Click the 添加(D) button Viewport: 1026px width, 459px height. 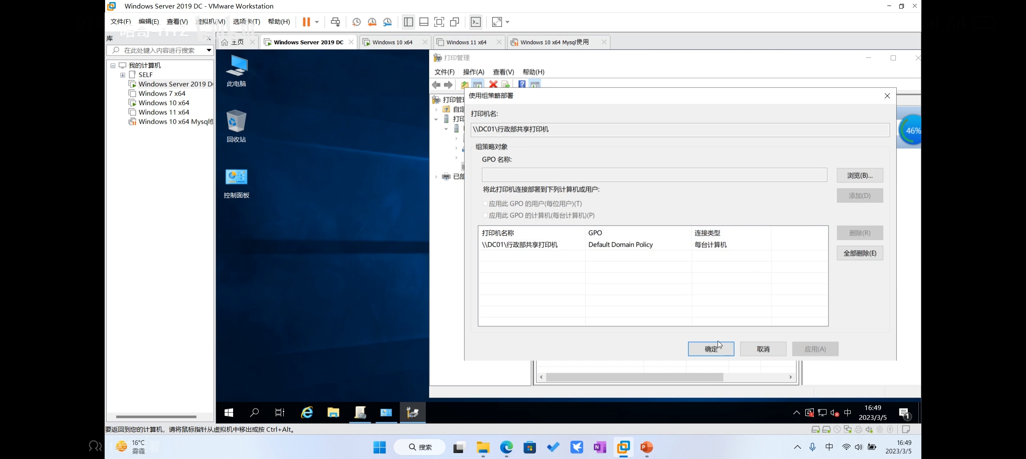pos(860,195)
